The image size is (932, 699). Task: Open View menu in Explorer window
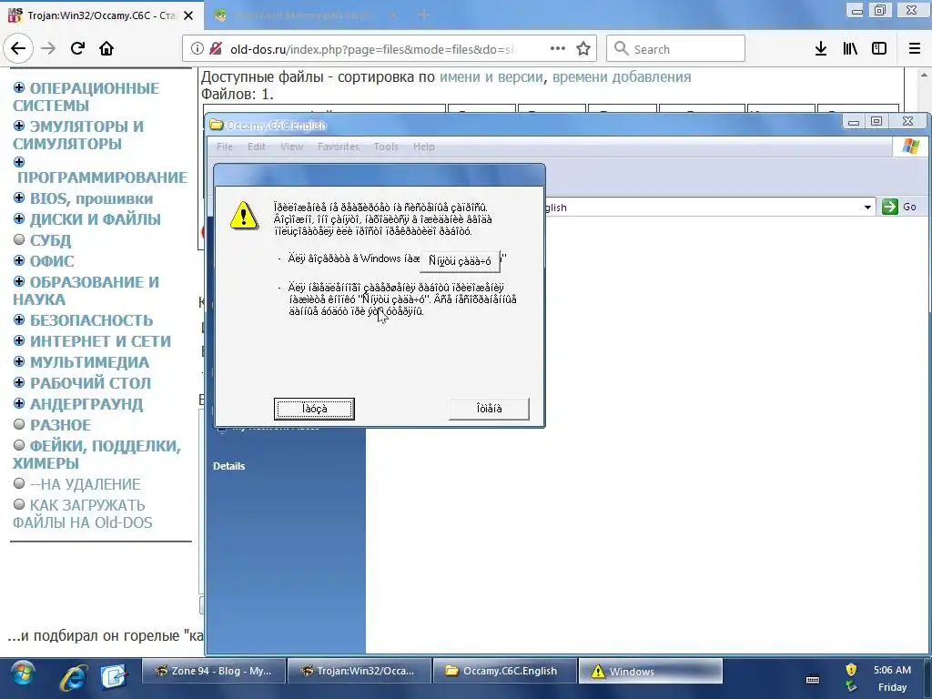(x=291, y=147)
